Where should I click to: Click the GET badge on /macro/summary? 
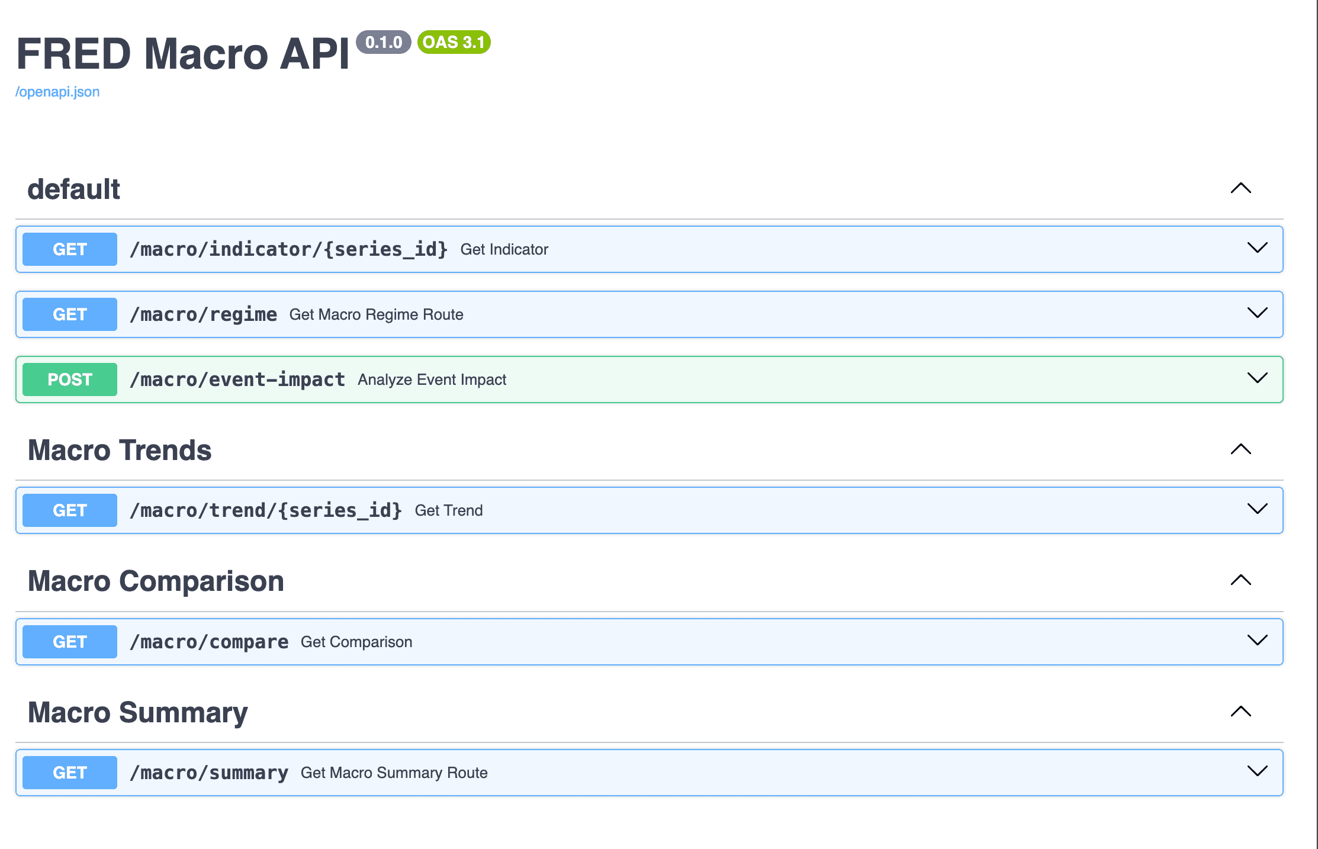coord(69,772)
